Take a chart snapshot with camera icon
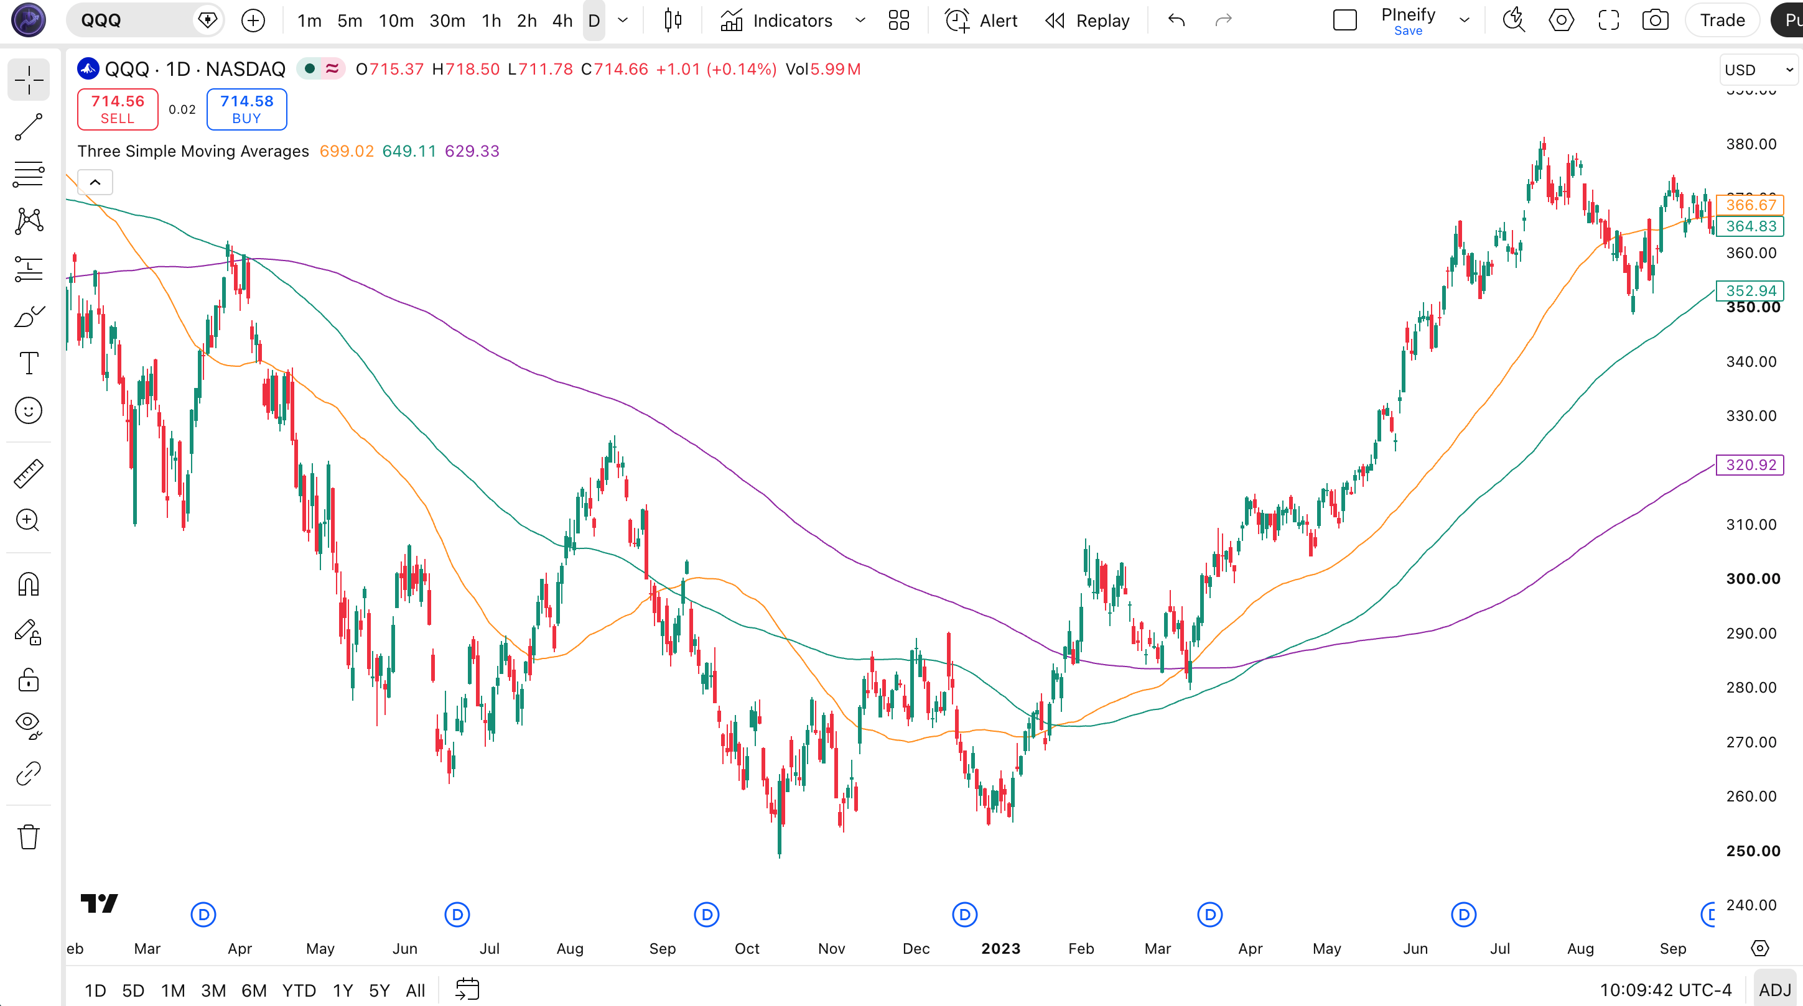The image size is (1803, 1006). 1656,21
